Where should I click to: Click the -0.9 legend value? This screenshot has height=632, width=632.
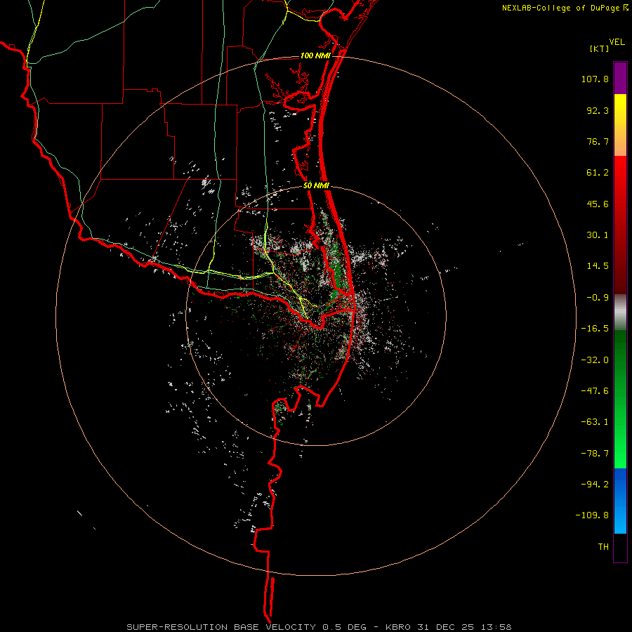point(598,298)
